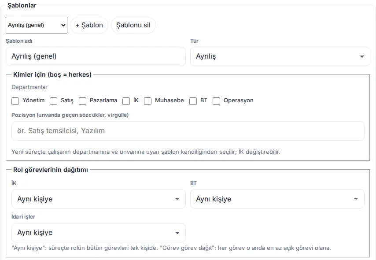Click the 'Şablonlar' section heading
Viewport: 376px width, 260px height.
click(x=22, y=6)
